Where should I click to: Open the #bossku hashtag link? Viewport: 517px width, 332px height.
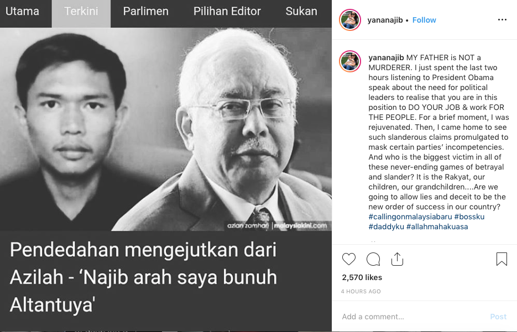coord(469,217)
